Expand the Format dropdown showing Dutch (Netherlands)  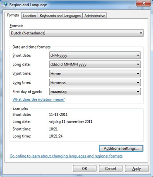(x=76, y=33)
